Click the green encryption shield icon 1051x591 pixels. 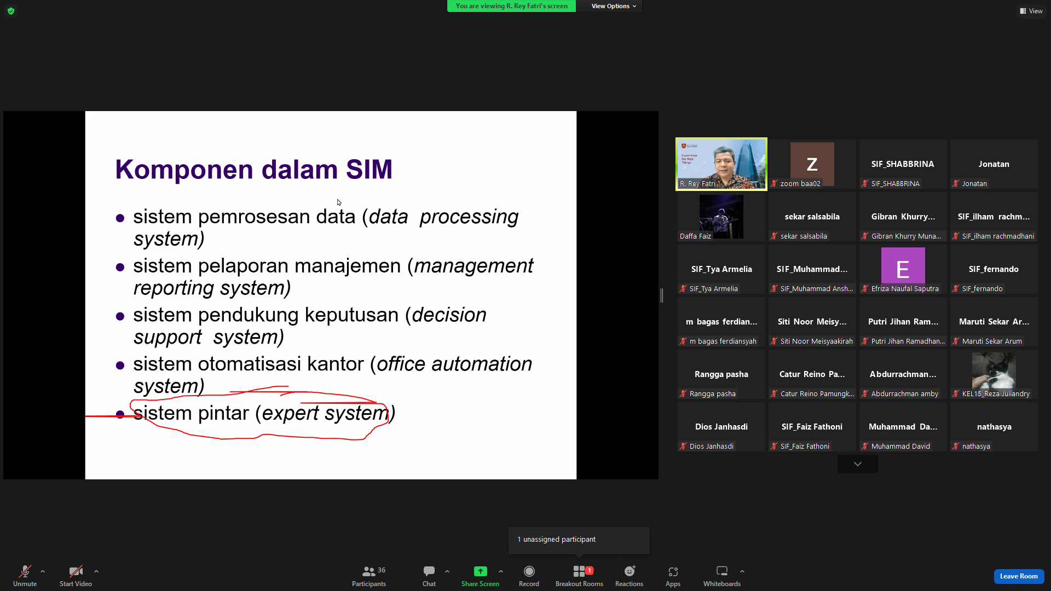coord(11,11)
